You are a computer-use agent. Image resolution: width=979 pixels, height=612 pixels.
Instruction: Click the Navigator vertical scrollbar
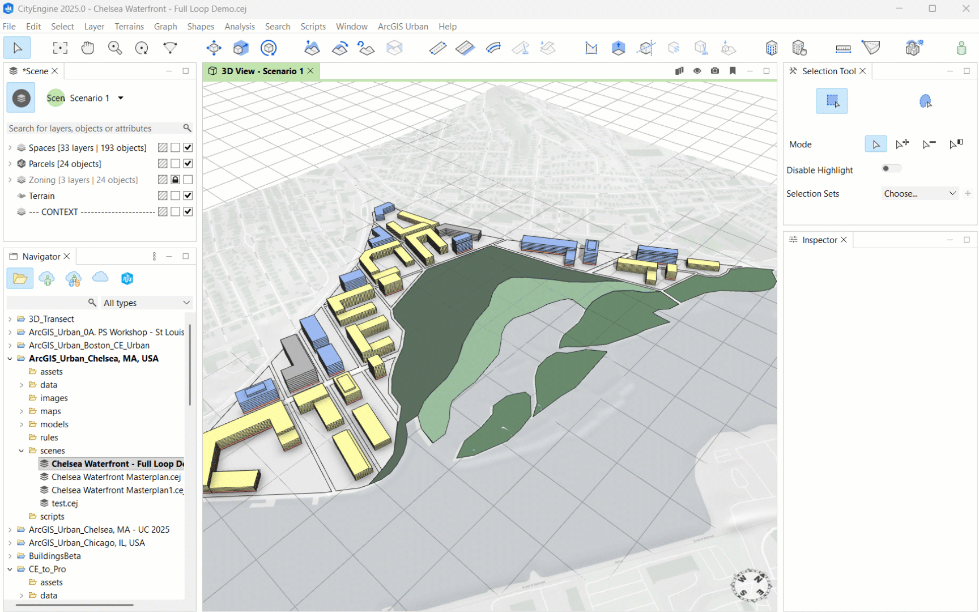point(190,364)
